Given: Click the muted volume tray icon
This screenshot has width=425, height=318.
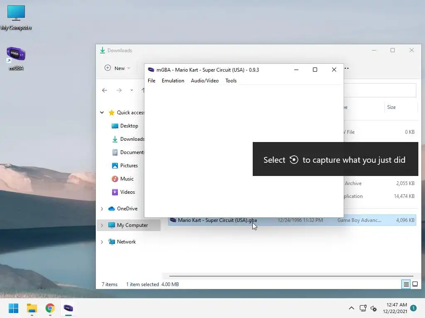Looking at the screenshot, I should pos(374,308).
